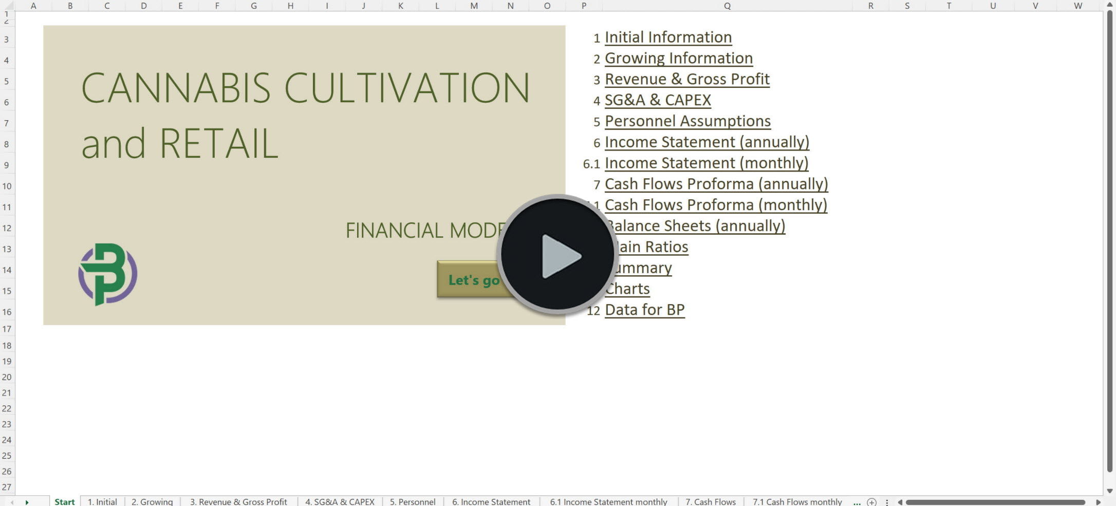Open the sheet list via the ellipsis icon
The width and height of the screenshot is (1116, 506).
point(856,503)
